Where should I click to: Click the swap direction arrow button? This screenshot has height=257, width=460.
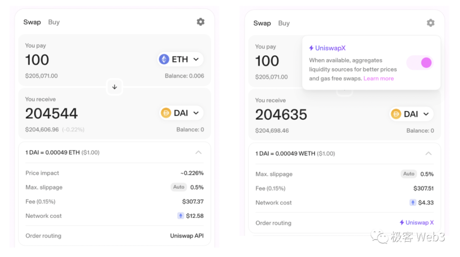pyautogui.click(x=115, y=87)
